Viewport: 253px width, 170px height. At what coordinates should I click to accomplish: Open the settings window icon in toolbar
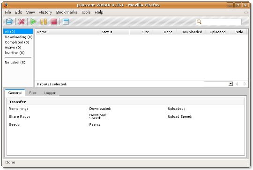pos(66,21)
